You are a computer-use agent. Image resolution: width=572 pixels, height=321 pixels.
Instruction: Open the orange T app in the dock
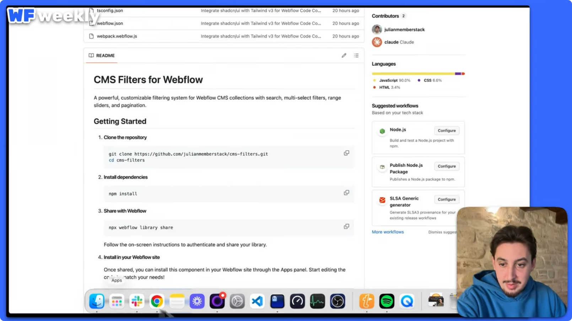pos(367,301)
